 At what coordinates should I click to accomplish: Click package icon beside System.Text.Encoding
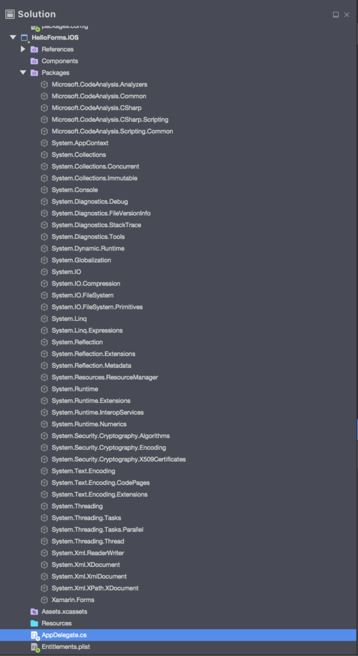coord(44,471)
